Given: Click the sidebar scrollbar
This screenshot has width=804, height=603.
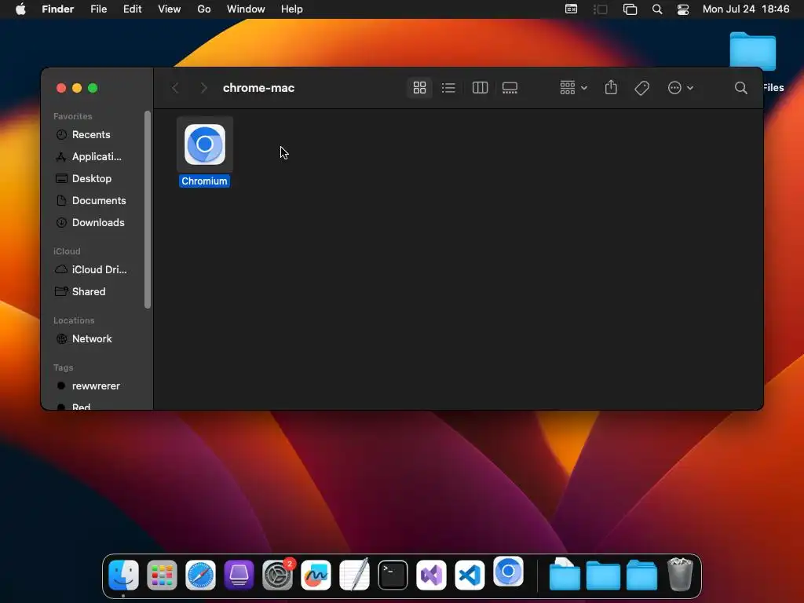Looking at the screenshot, I should (x=148, y=210).
